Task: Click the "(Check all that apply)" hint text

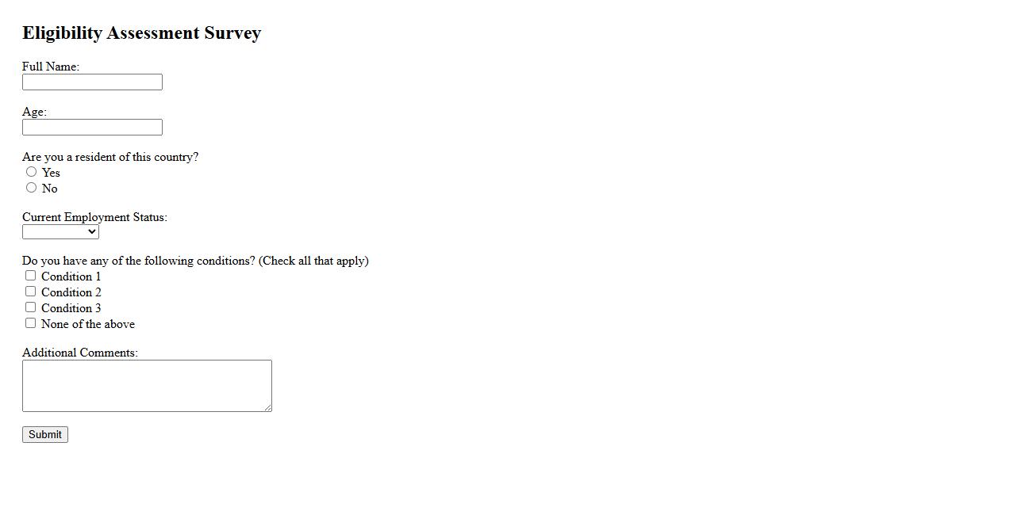Action: tap(313, 261)
